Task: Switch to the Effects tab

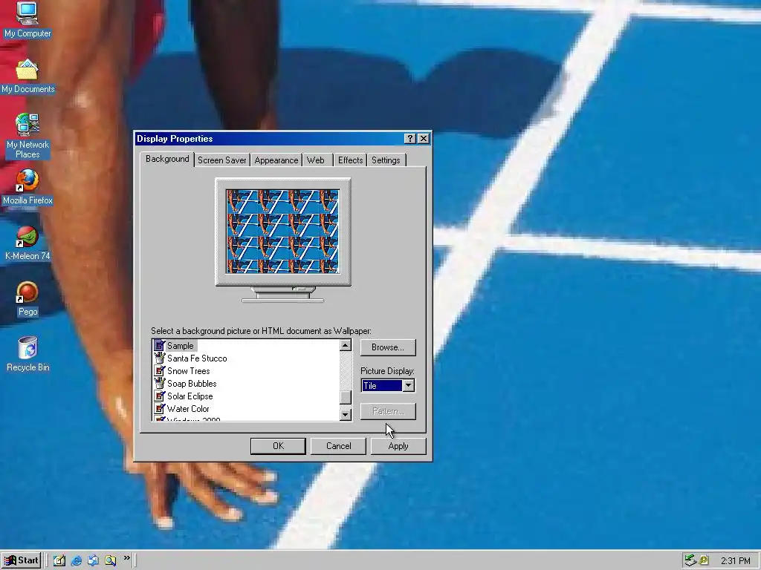Action: pos(350,160)
